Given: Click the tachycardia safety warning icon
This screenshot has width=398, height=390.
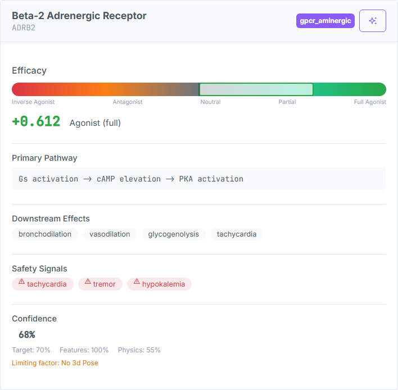Looking at the screenshot, I should 21,282.
